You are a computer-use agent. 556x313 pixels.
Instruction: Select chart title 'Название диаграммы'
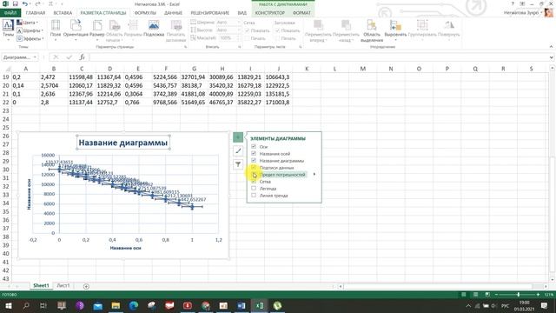click(122, 143)
